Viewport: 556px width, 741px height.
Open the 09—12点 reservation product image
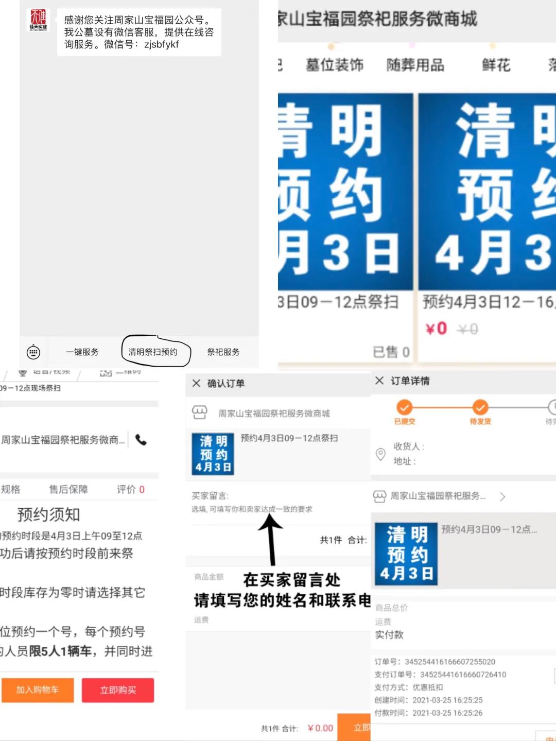point(345,191)
